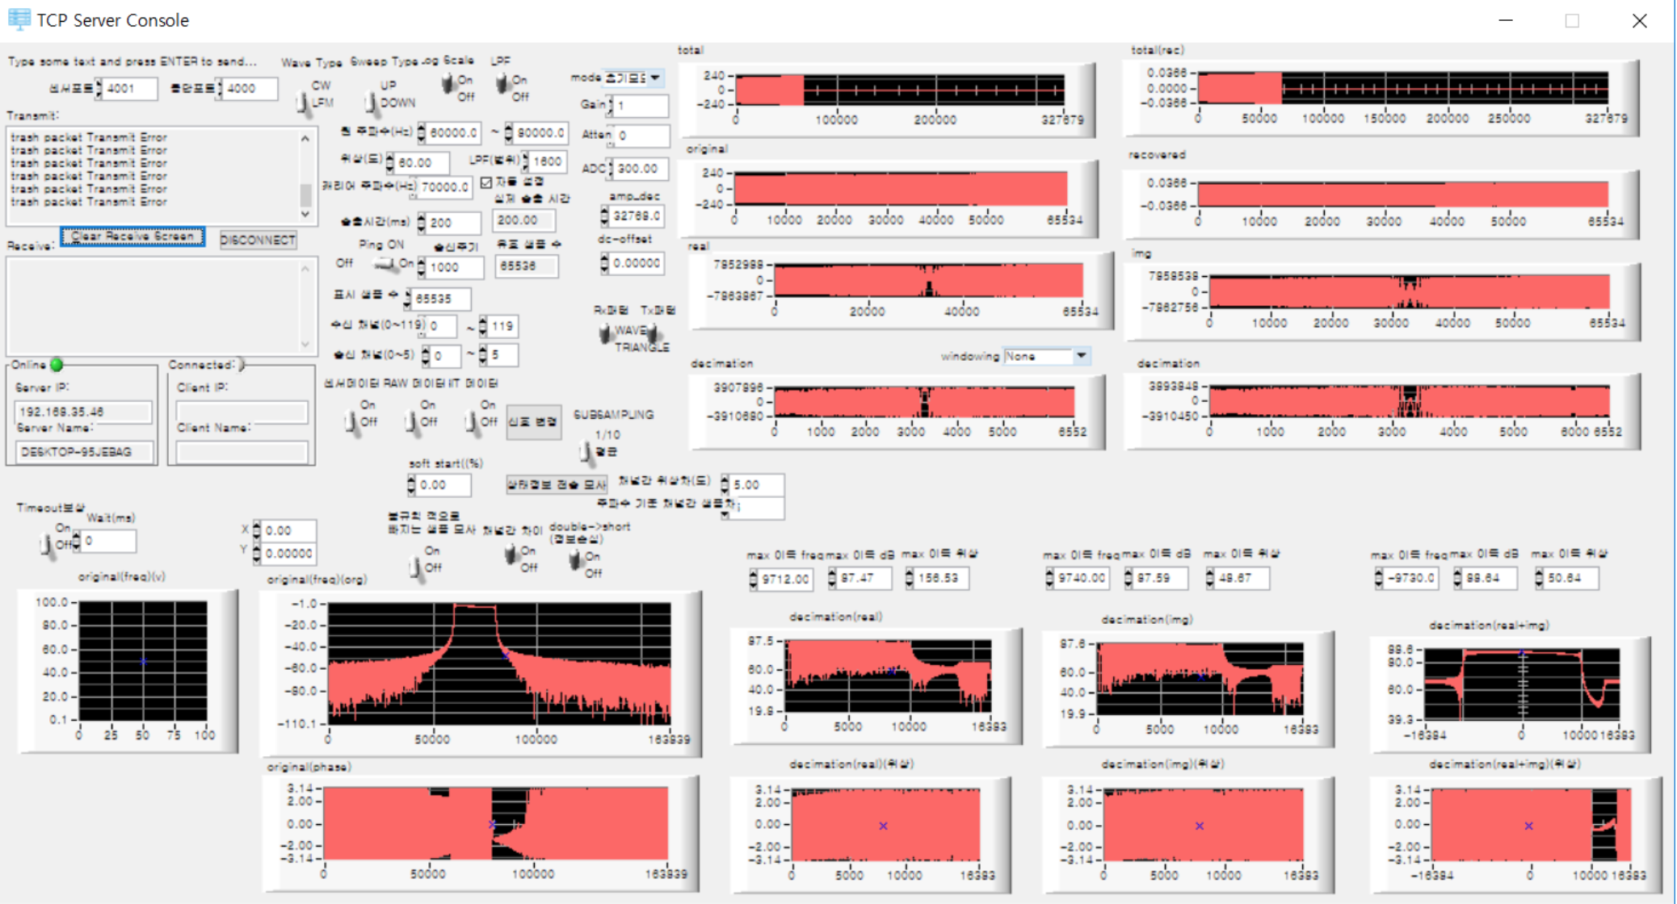This screenshot has height=904, width=1677.
Task: Click the original(freq)(org) spectrum graph
Action: pos(498,663)
